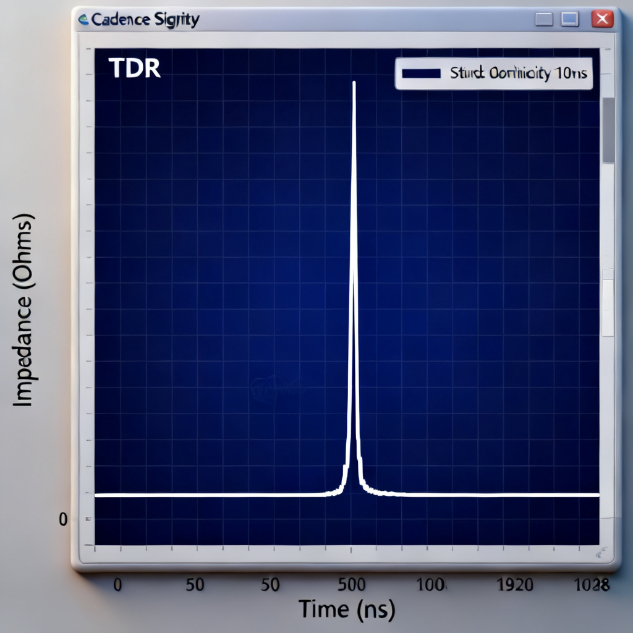Click the TDR plot title label
This screenshot has height=633, width=633.
point(134,68)
